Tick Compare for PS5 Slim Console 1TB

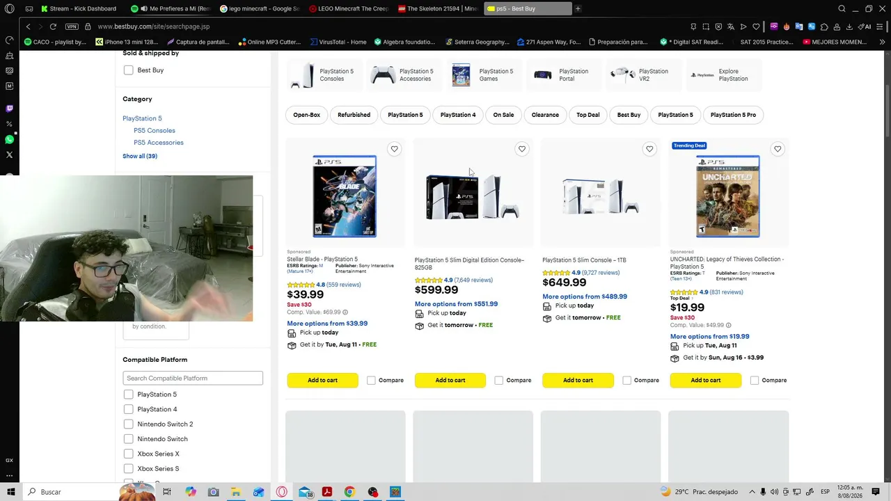click(626, 380)
